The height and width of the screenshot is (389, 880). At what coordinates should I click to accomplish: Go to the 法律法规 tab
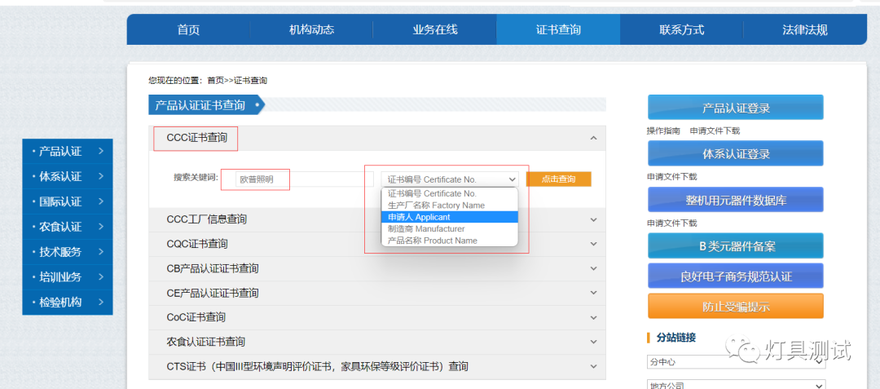(804, 30)
